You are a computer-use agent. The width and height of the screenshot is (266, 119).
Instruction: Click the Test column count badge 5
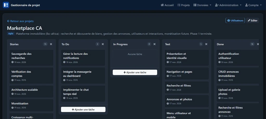coord(201,44)
